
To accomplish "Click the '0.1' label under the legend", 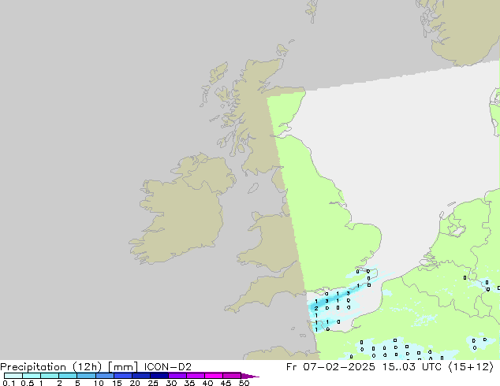I will coord(8,384).
